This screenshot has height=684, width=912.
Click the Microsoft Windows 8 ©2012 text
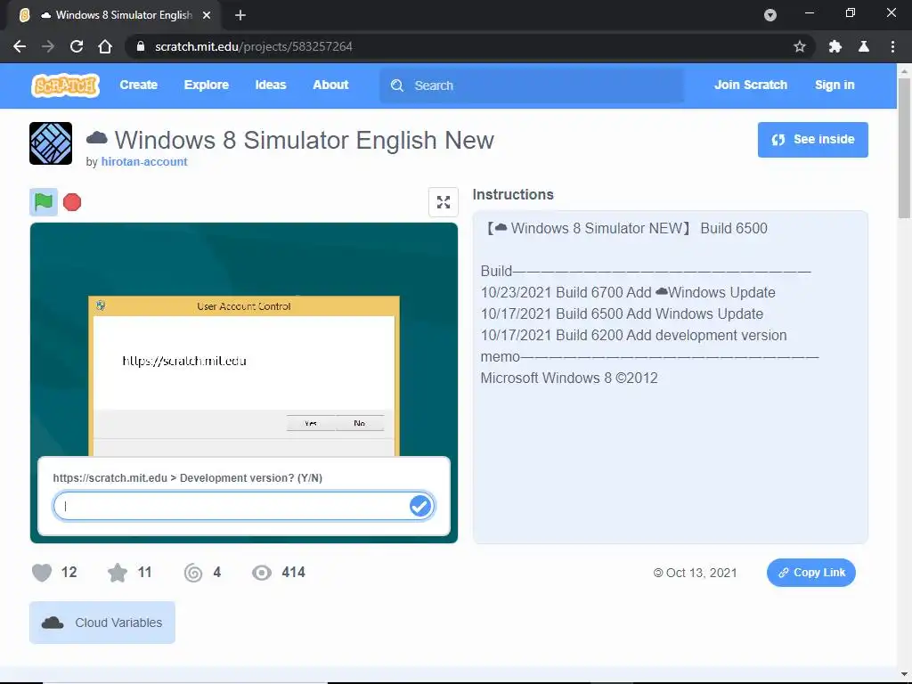tap(569, 378)
